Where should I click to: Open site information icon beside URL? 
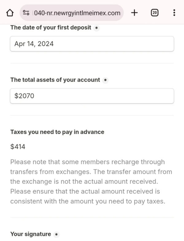click(26, 13)
